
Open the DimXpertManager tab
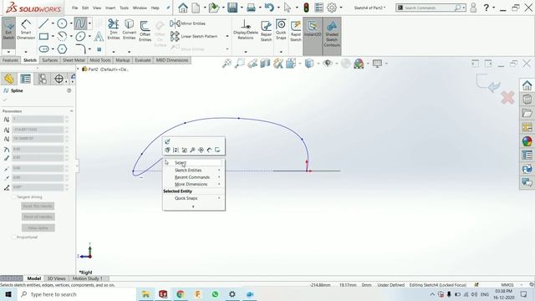tap(59, 79)
